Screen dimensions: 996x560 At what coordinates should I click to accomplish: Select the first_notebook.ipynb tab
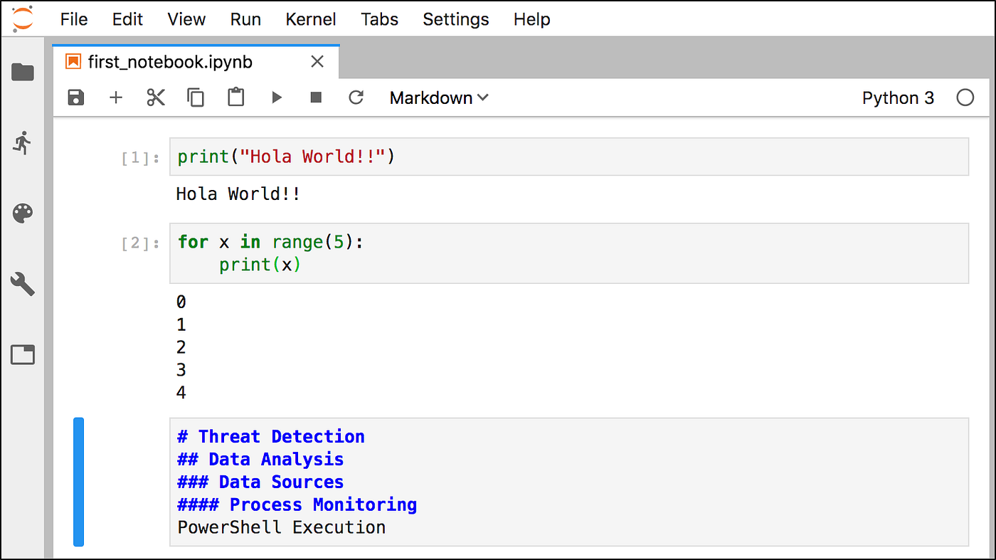tap(170, 62)
